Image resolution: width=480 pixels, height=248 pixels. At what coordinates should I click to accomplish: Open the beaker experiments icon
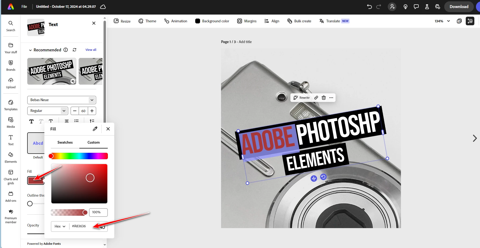(427, 7)
